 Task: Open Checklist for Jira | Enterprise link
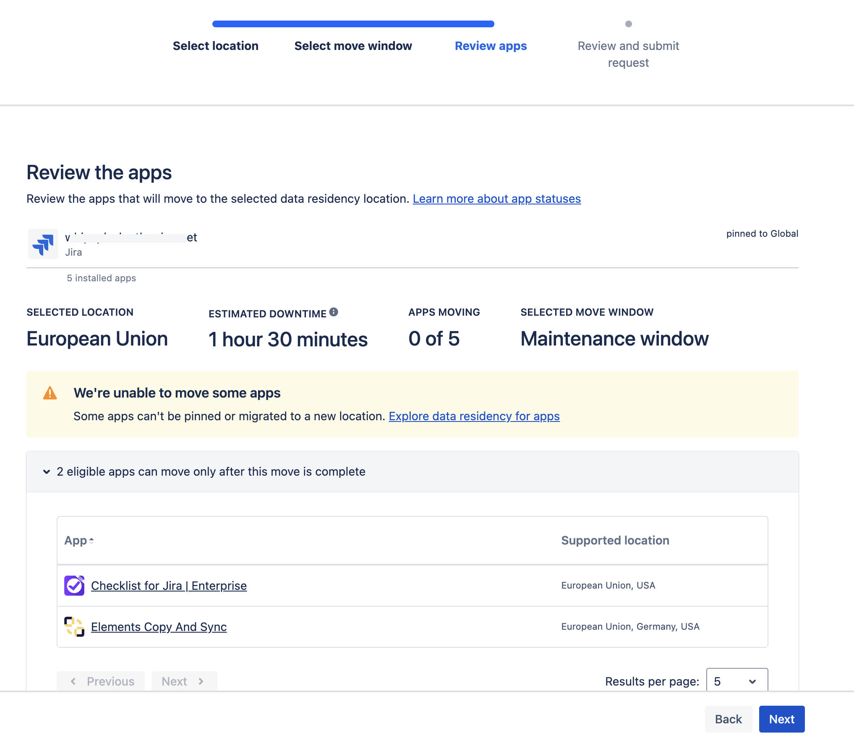[x=169, y=586]
